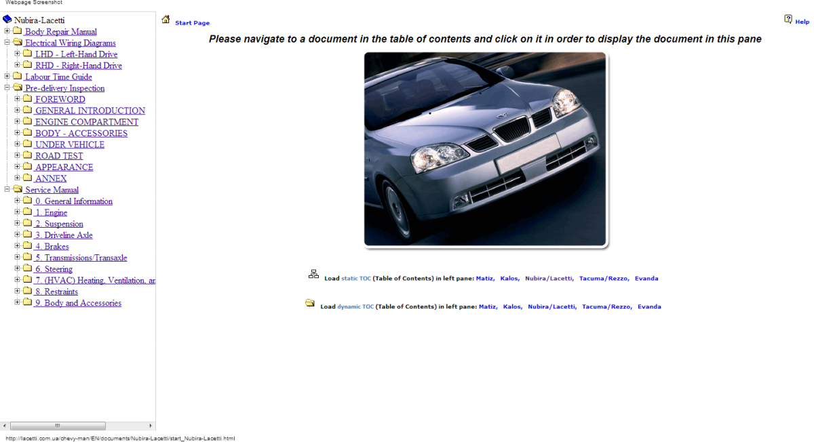Click the home icon beside Start Page
The height and width of the screenshot is (442, 814).
[x=166, y=20]
